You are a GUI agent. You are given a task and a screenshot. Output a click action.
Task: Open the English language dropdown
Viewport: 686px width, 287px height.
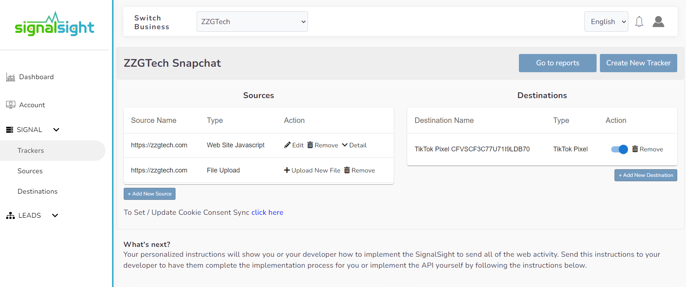606,22
